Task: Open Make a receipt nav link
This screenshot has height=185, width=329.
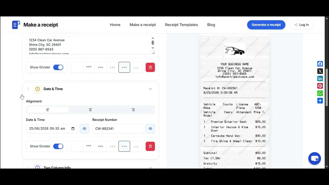Action: (143, 25)
